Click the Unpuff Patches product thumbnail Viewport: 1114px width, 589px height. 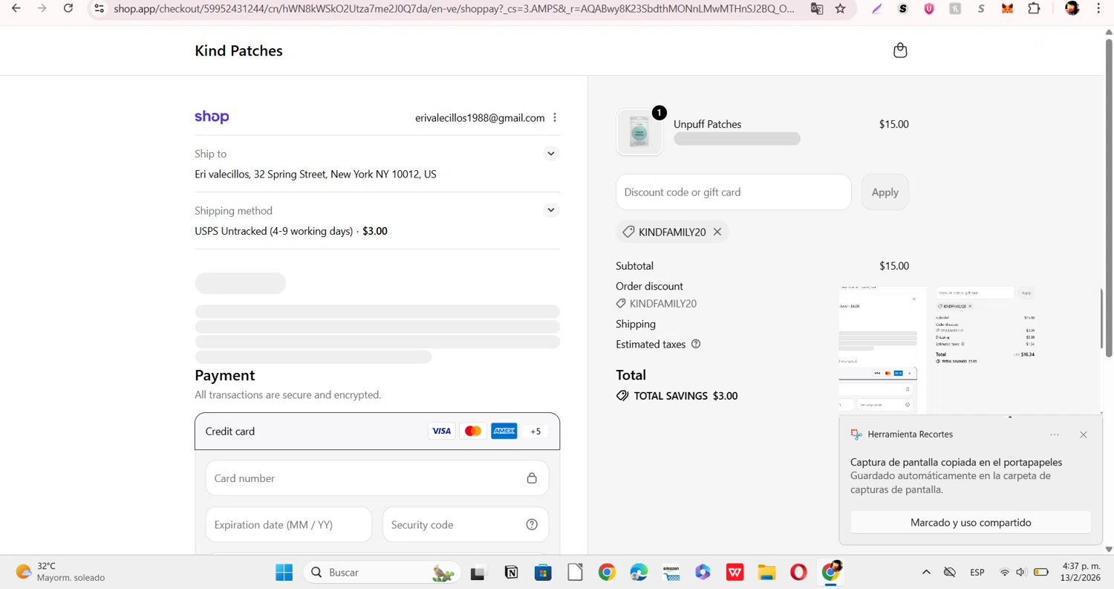point(639,132)
